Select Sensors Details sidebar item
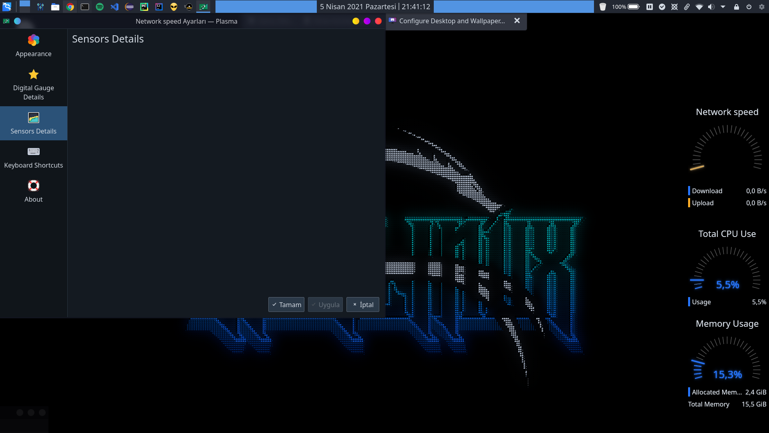 pyautogui.click(x=33, y=123)
